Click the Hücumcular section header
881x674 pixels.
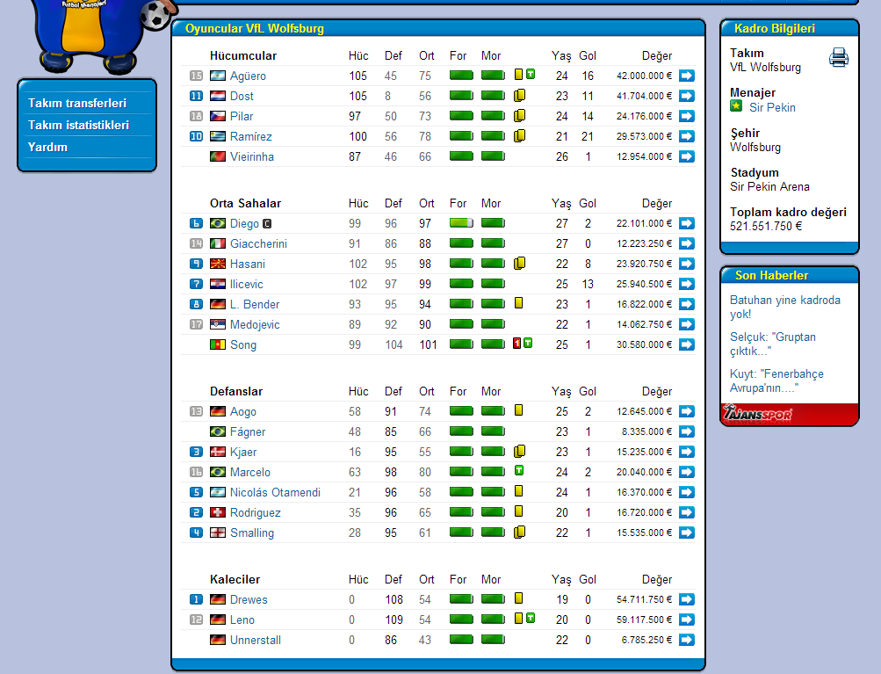click(x=243, y=55)
